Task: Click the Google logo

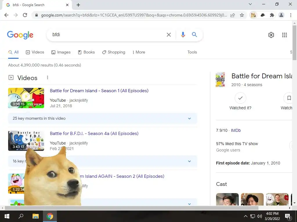Action: click(20, 35)
